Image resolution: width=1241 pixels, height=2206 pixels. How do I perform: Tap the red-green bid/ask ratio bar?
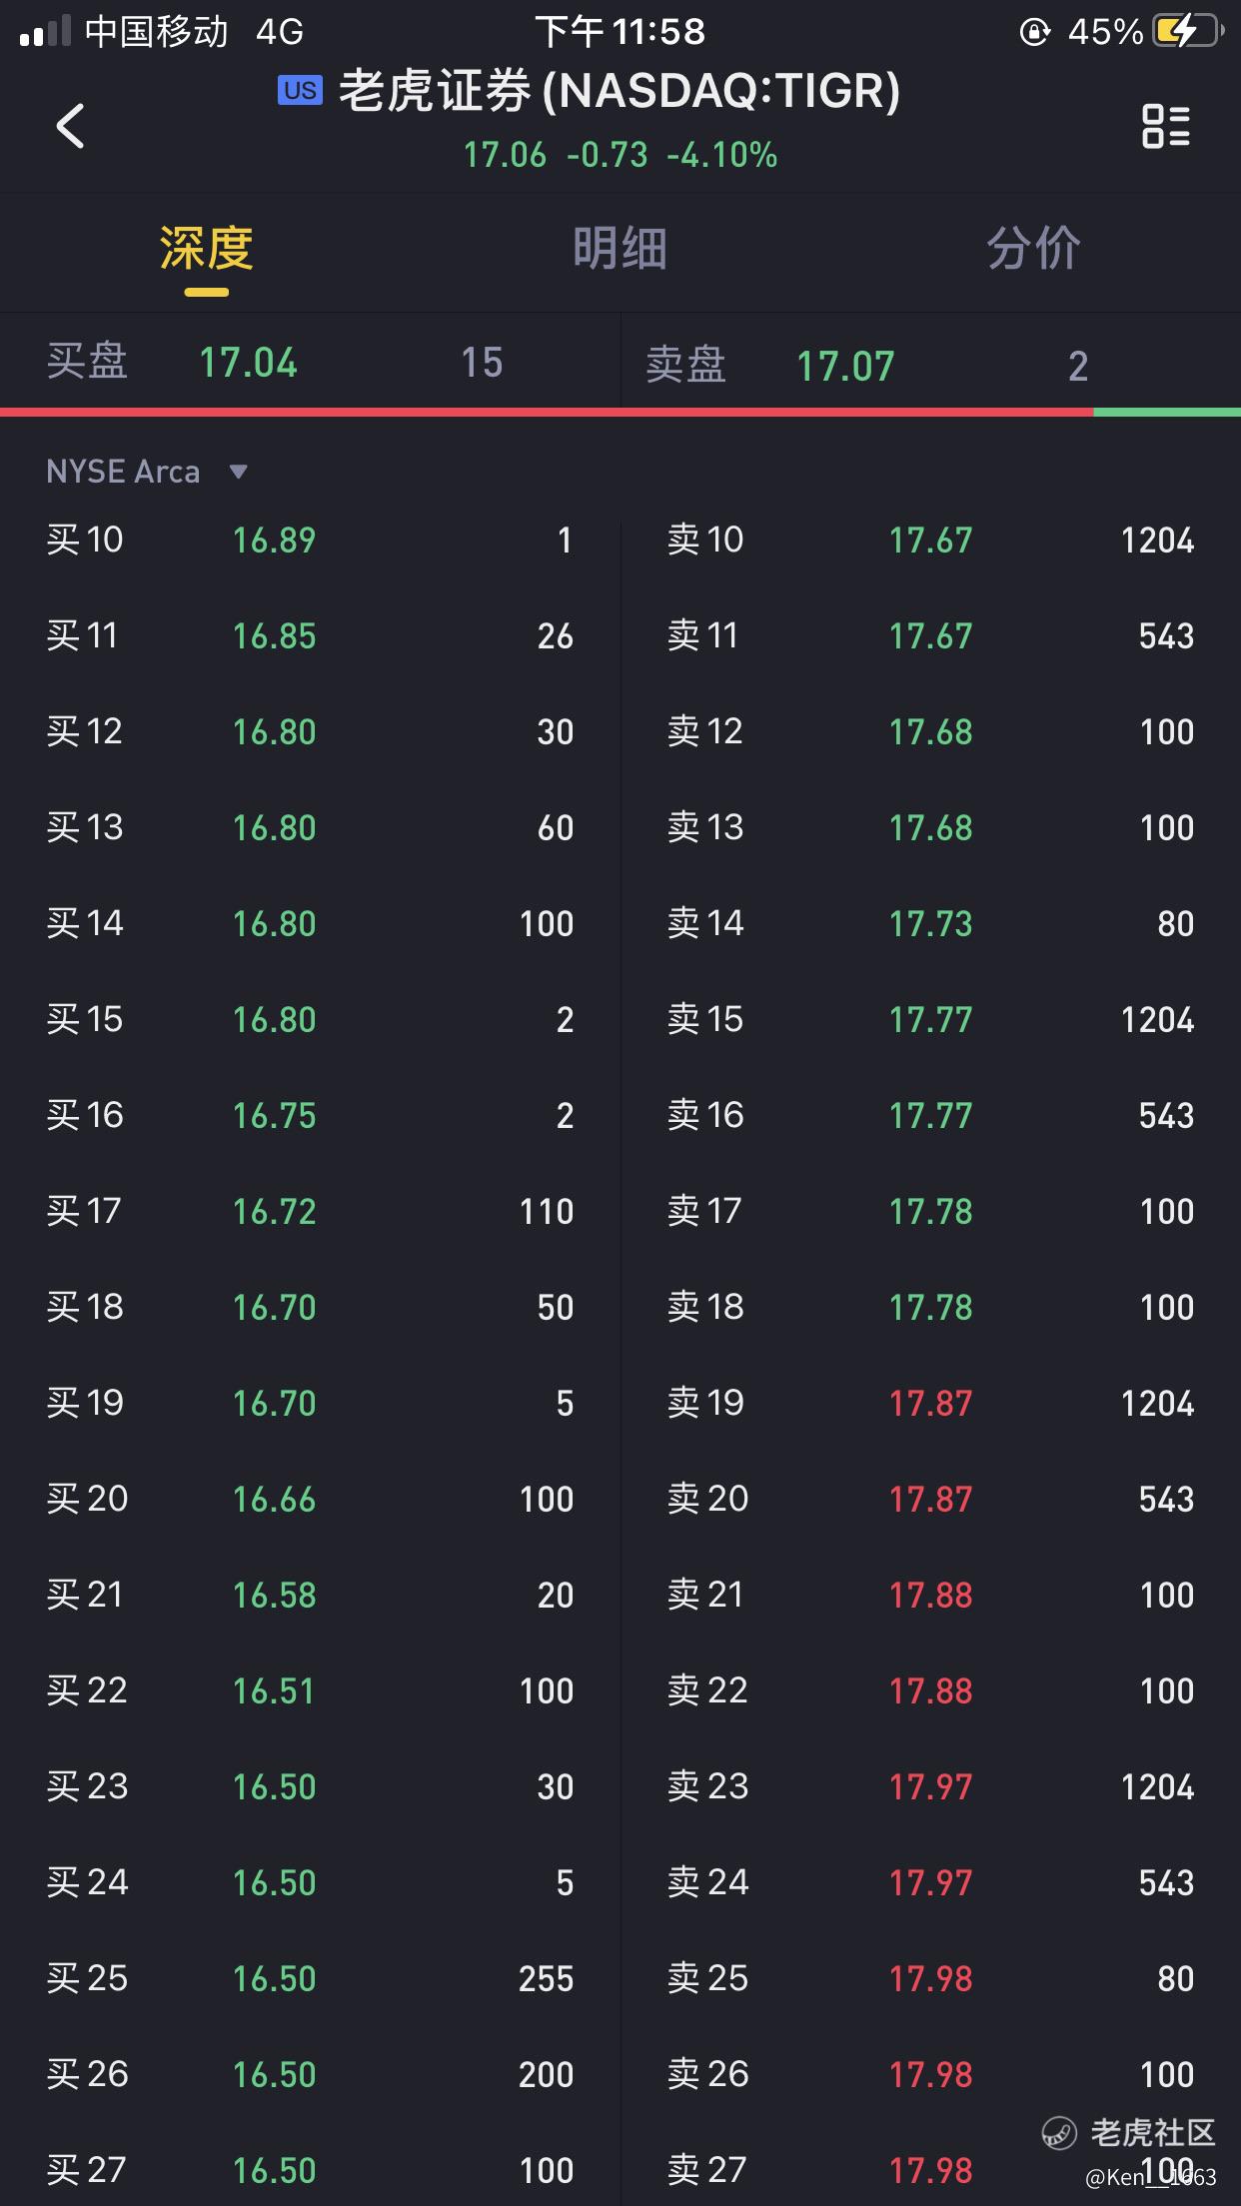(620, 412)
